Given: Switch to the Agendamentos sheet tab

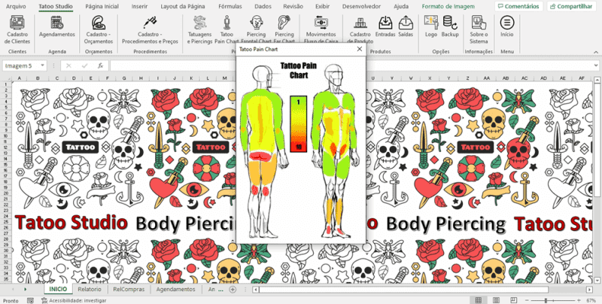Looking at the screenshot, I should [175, 289].
